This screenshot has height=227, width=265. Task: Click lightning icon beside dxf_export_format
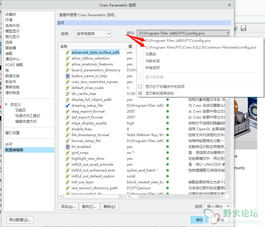68,117
